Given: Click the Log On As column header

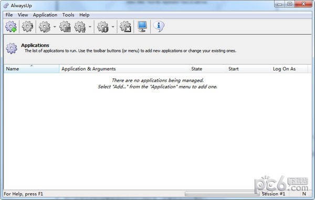Looking at the screenshot, I should pyautogui.click(x=289, y=69).
